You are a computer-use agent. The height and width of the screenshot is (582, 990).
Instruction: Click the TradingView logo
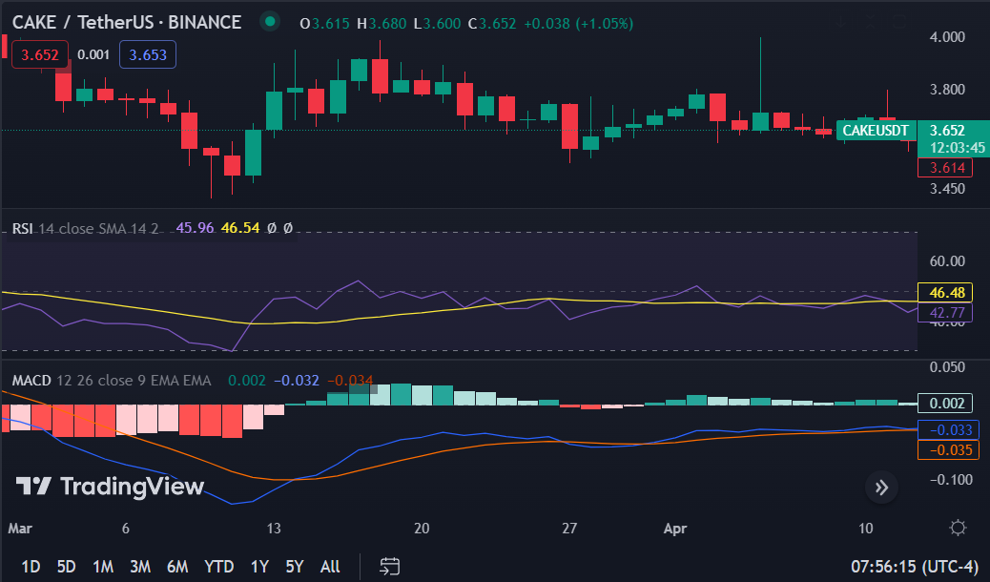(x=110, y=486)
